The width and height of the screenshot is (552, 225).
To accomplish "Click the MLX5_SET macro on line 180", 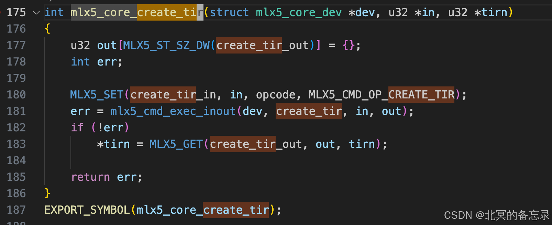I will [97, 95].
